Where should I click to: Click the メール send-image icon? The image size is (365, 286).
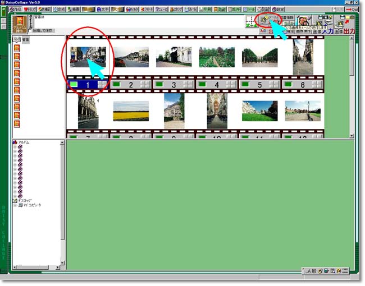[268, 20]
